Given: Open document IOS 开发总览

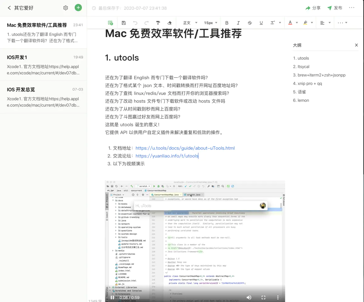Looking at the screenshot, I should click(43, 97).
